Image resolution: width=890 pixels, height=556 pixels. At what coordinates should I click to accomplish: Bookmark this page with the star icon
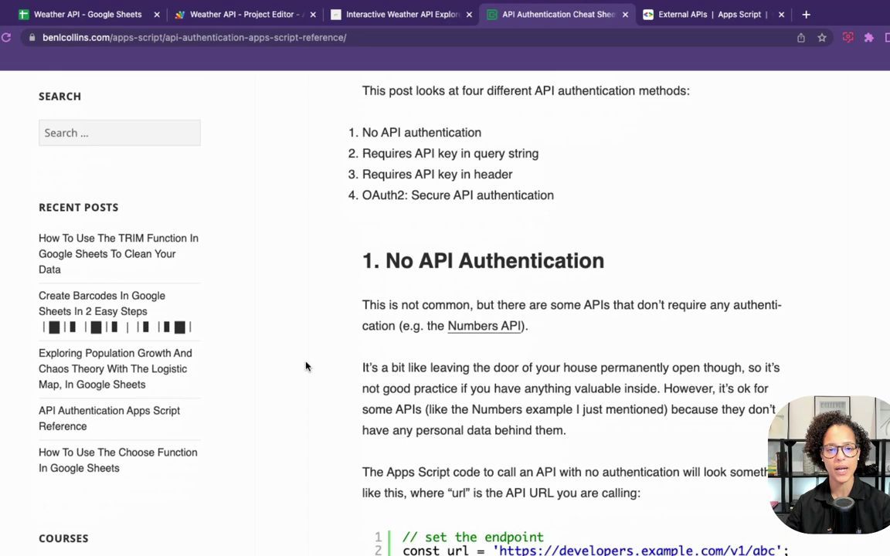[x=822, y=37]
